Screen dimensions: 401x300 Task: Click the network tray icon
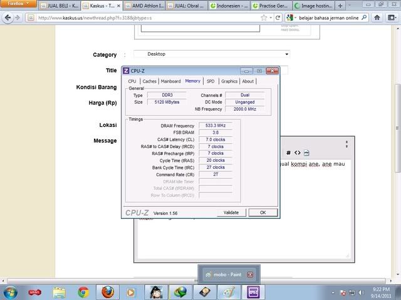(352, 292)
